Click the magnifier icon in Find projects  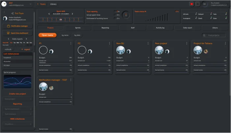pyautogui.click(x=204, y=35)
